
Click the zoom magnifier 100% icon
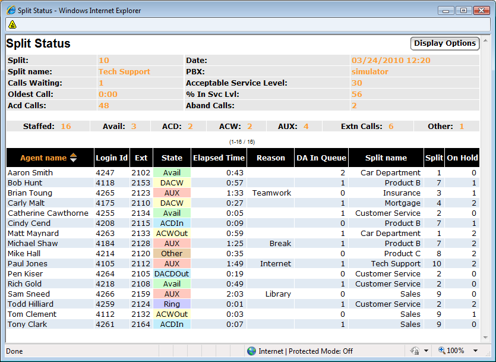click(x=441, y=350)
